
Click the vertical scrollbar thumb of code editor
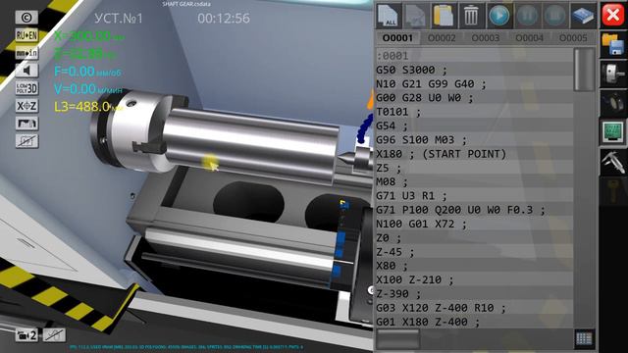click(x=584, y=70)
